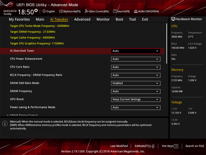Click the Search on FAQ link

195,146
